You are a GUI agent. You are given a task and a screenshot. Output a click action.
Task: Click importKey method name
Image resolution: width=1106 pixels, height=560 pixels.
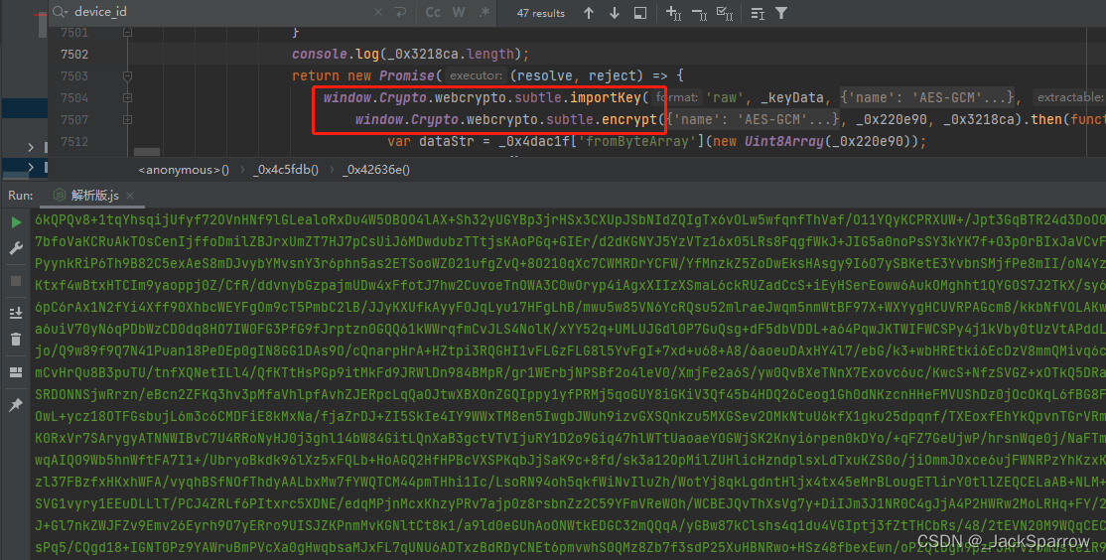(x=606, y=97)
